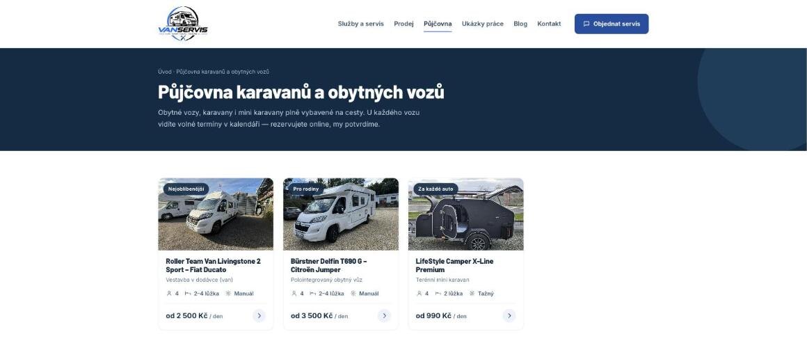Click arrow icon on Roller Team card
The height and width of the screenshot is (348, 807).
tap(259, 315)
